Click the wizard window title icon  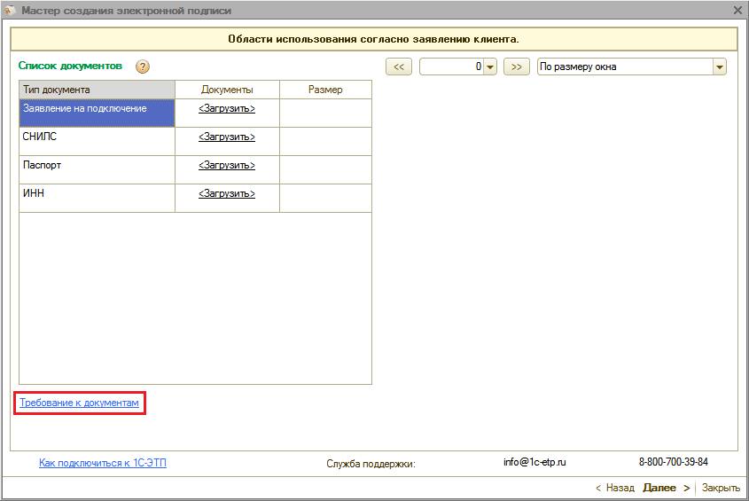click(10, 10)
